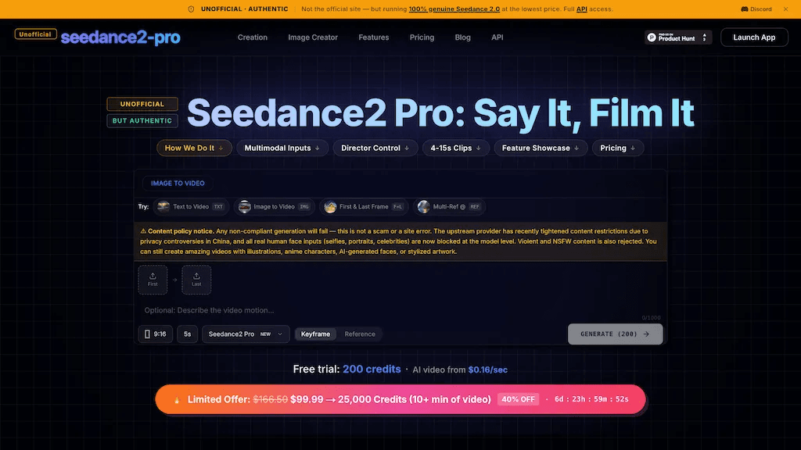Follow the API link in the banner
This screenshot has width=801, height=450.
581,9
